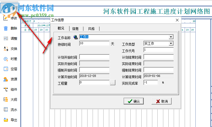Screen dimensions: 212x127
Task: Click the 实际开始时间 field
Action: 94,63
